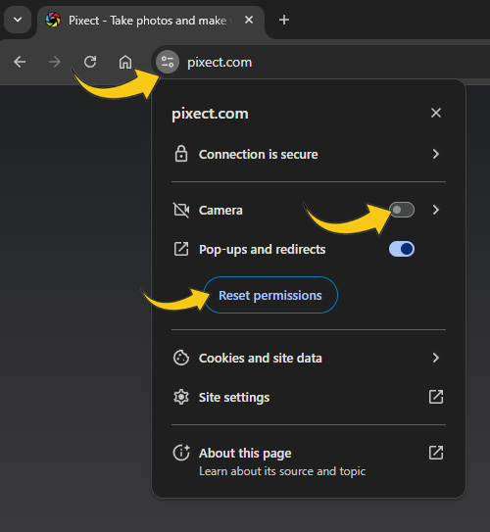
Task: Open a new tab with plus
Action: click(284, 20)
